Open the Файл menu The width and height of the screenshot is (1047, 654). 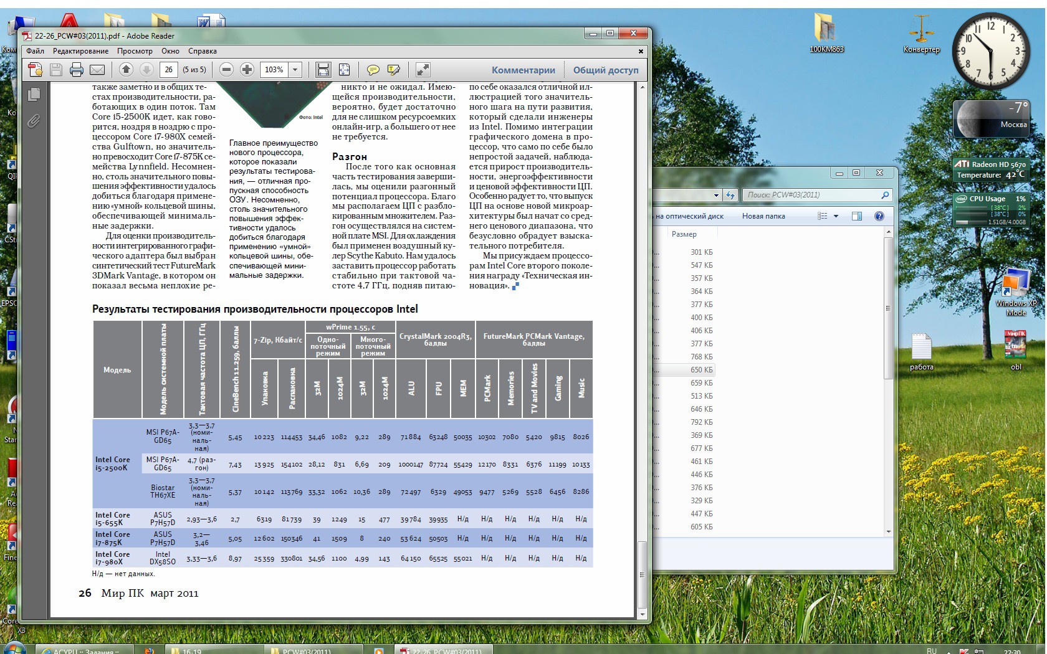pos(35,51)
